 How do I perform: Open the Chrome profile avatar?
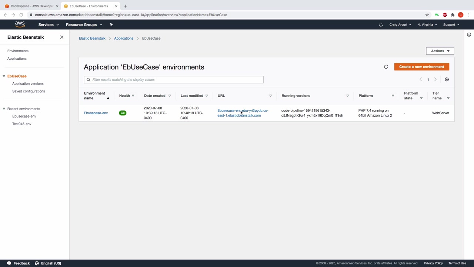[461, 15]
